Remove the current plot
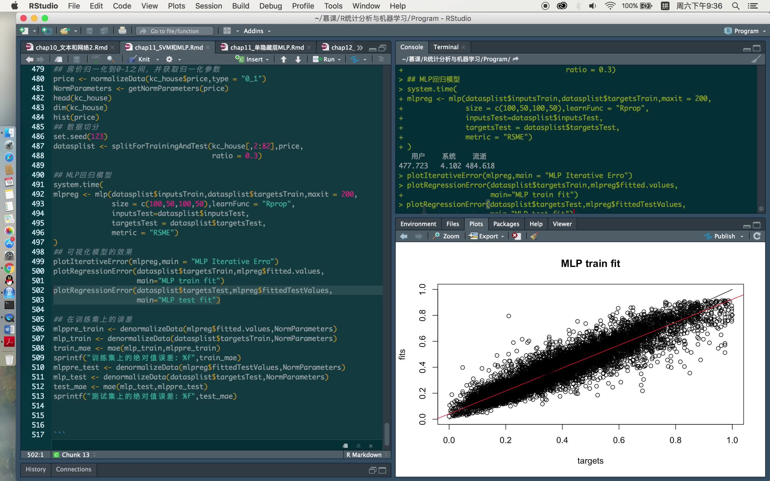The height and width of the screenshot is (481, 770). tap(516, 236)
